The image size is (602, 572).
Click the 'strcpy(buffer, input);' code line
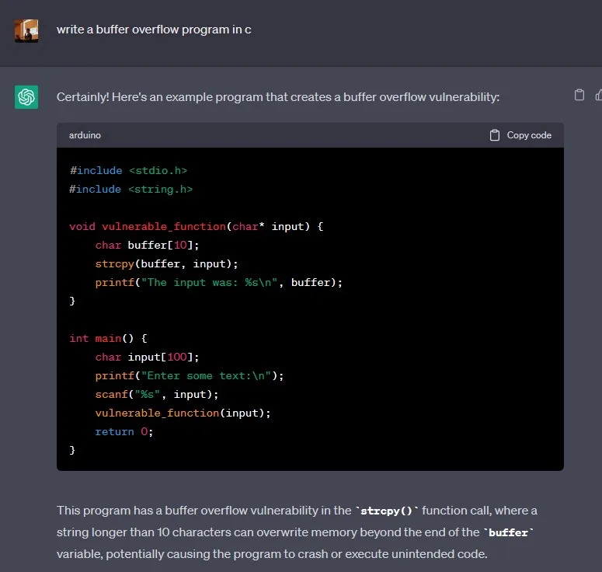coord(167,264)
